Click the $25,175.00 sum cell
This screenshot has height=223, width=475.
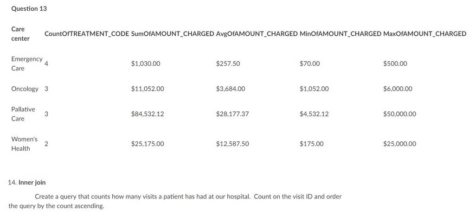(148, 144)
